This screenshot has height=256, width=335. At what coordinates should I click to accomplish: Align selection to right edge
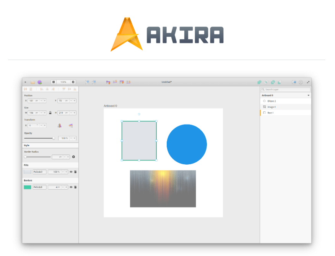pos(53,89)
